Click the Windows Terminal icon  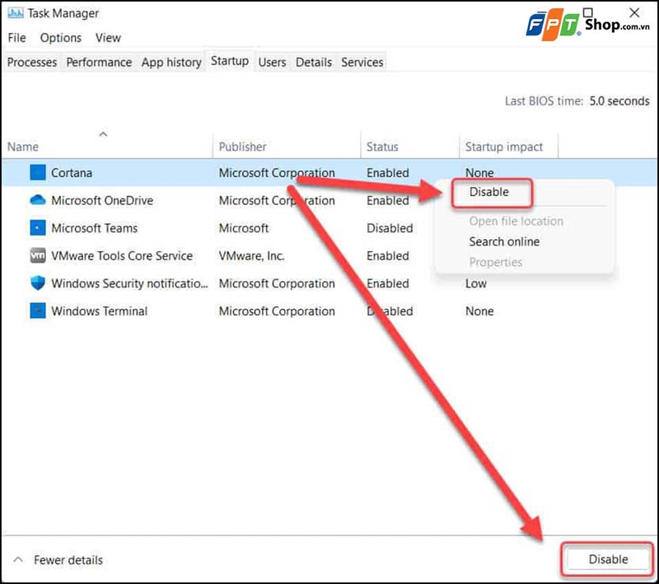pyautogui.click(x=38, y=311)
